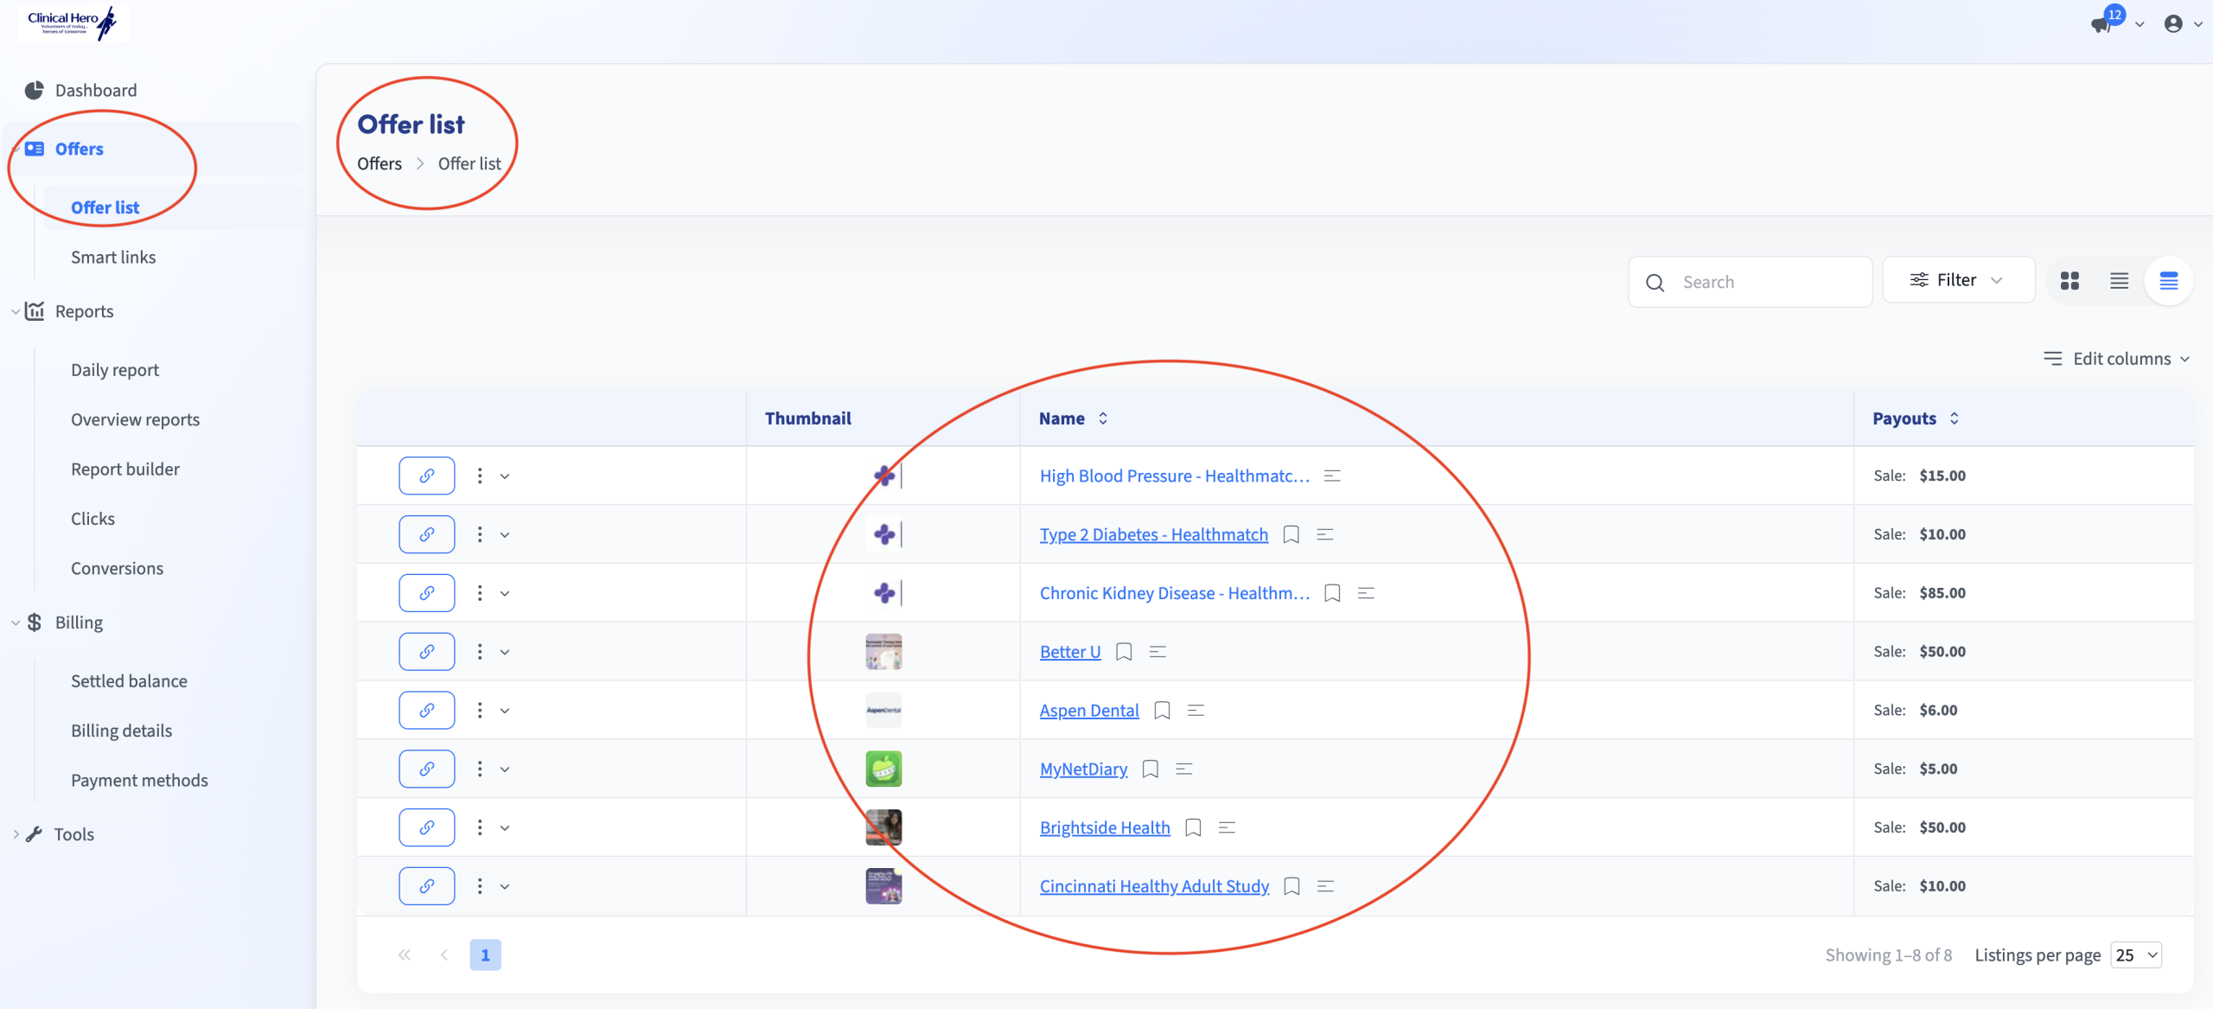The image size is (2213, 1009).
Task: Click the link icon for Better U offer
Action: click(x=427, y=652)
